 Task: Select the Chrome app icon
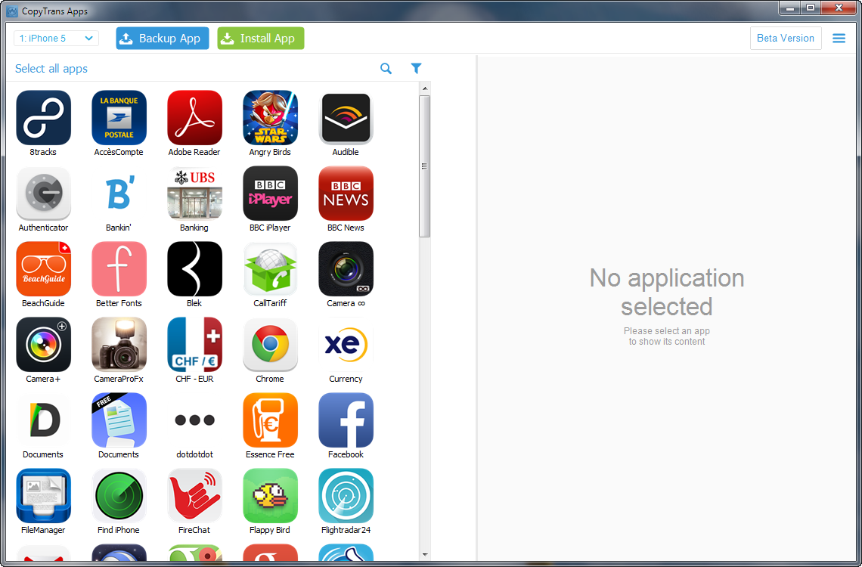pos(270,345)
